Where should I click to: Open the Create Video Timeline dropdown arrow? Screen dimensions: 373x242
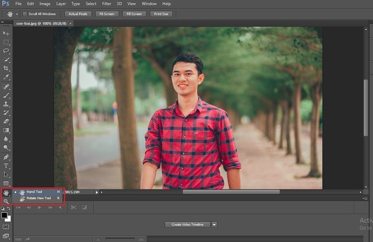214,224
